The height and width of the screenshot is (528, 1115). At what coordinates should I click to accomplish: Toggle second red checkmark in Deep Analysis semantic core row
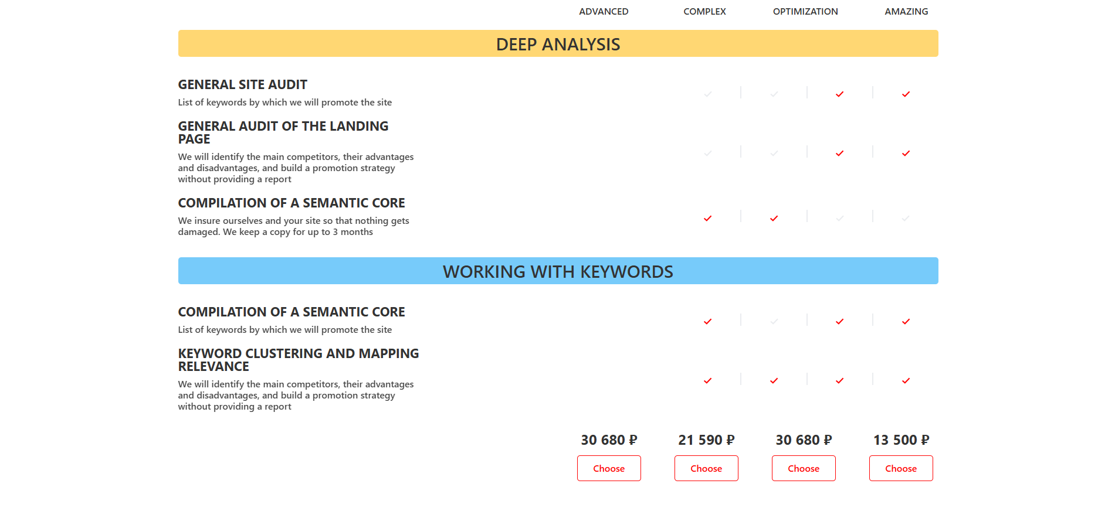774,219
